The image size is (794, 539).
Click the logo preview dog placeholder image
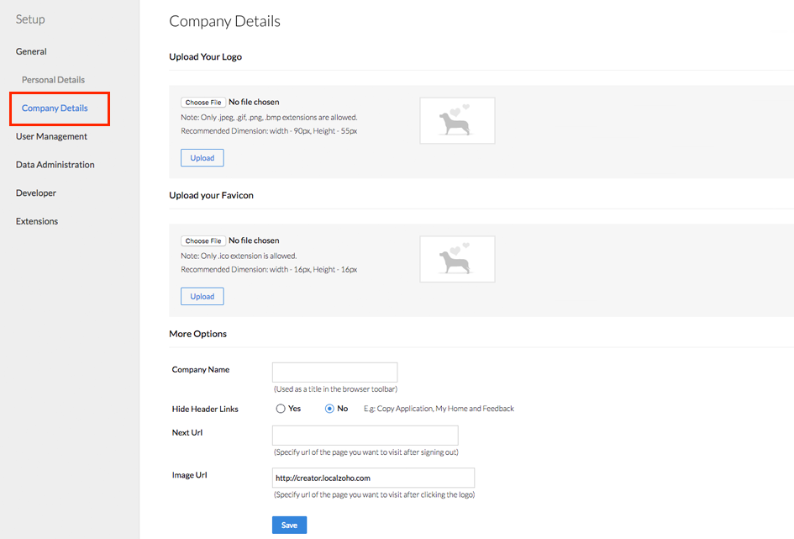click(x=457, y=120)
